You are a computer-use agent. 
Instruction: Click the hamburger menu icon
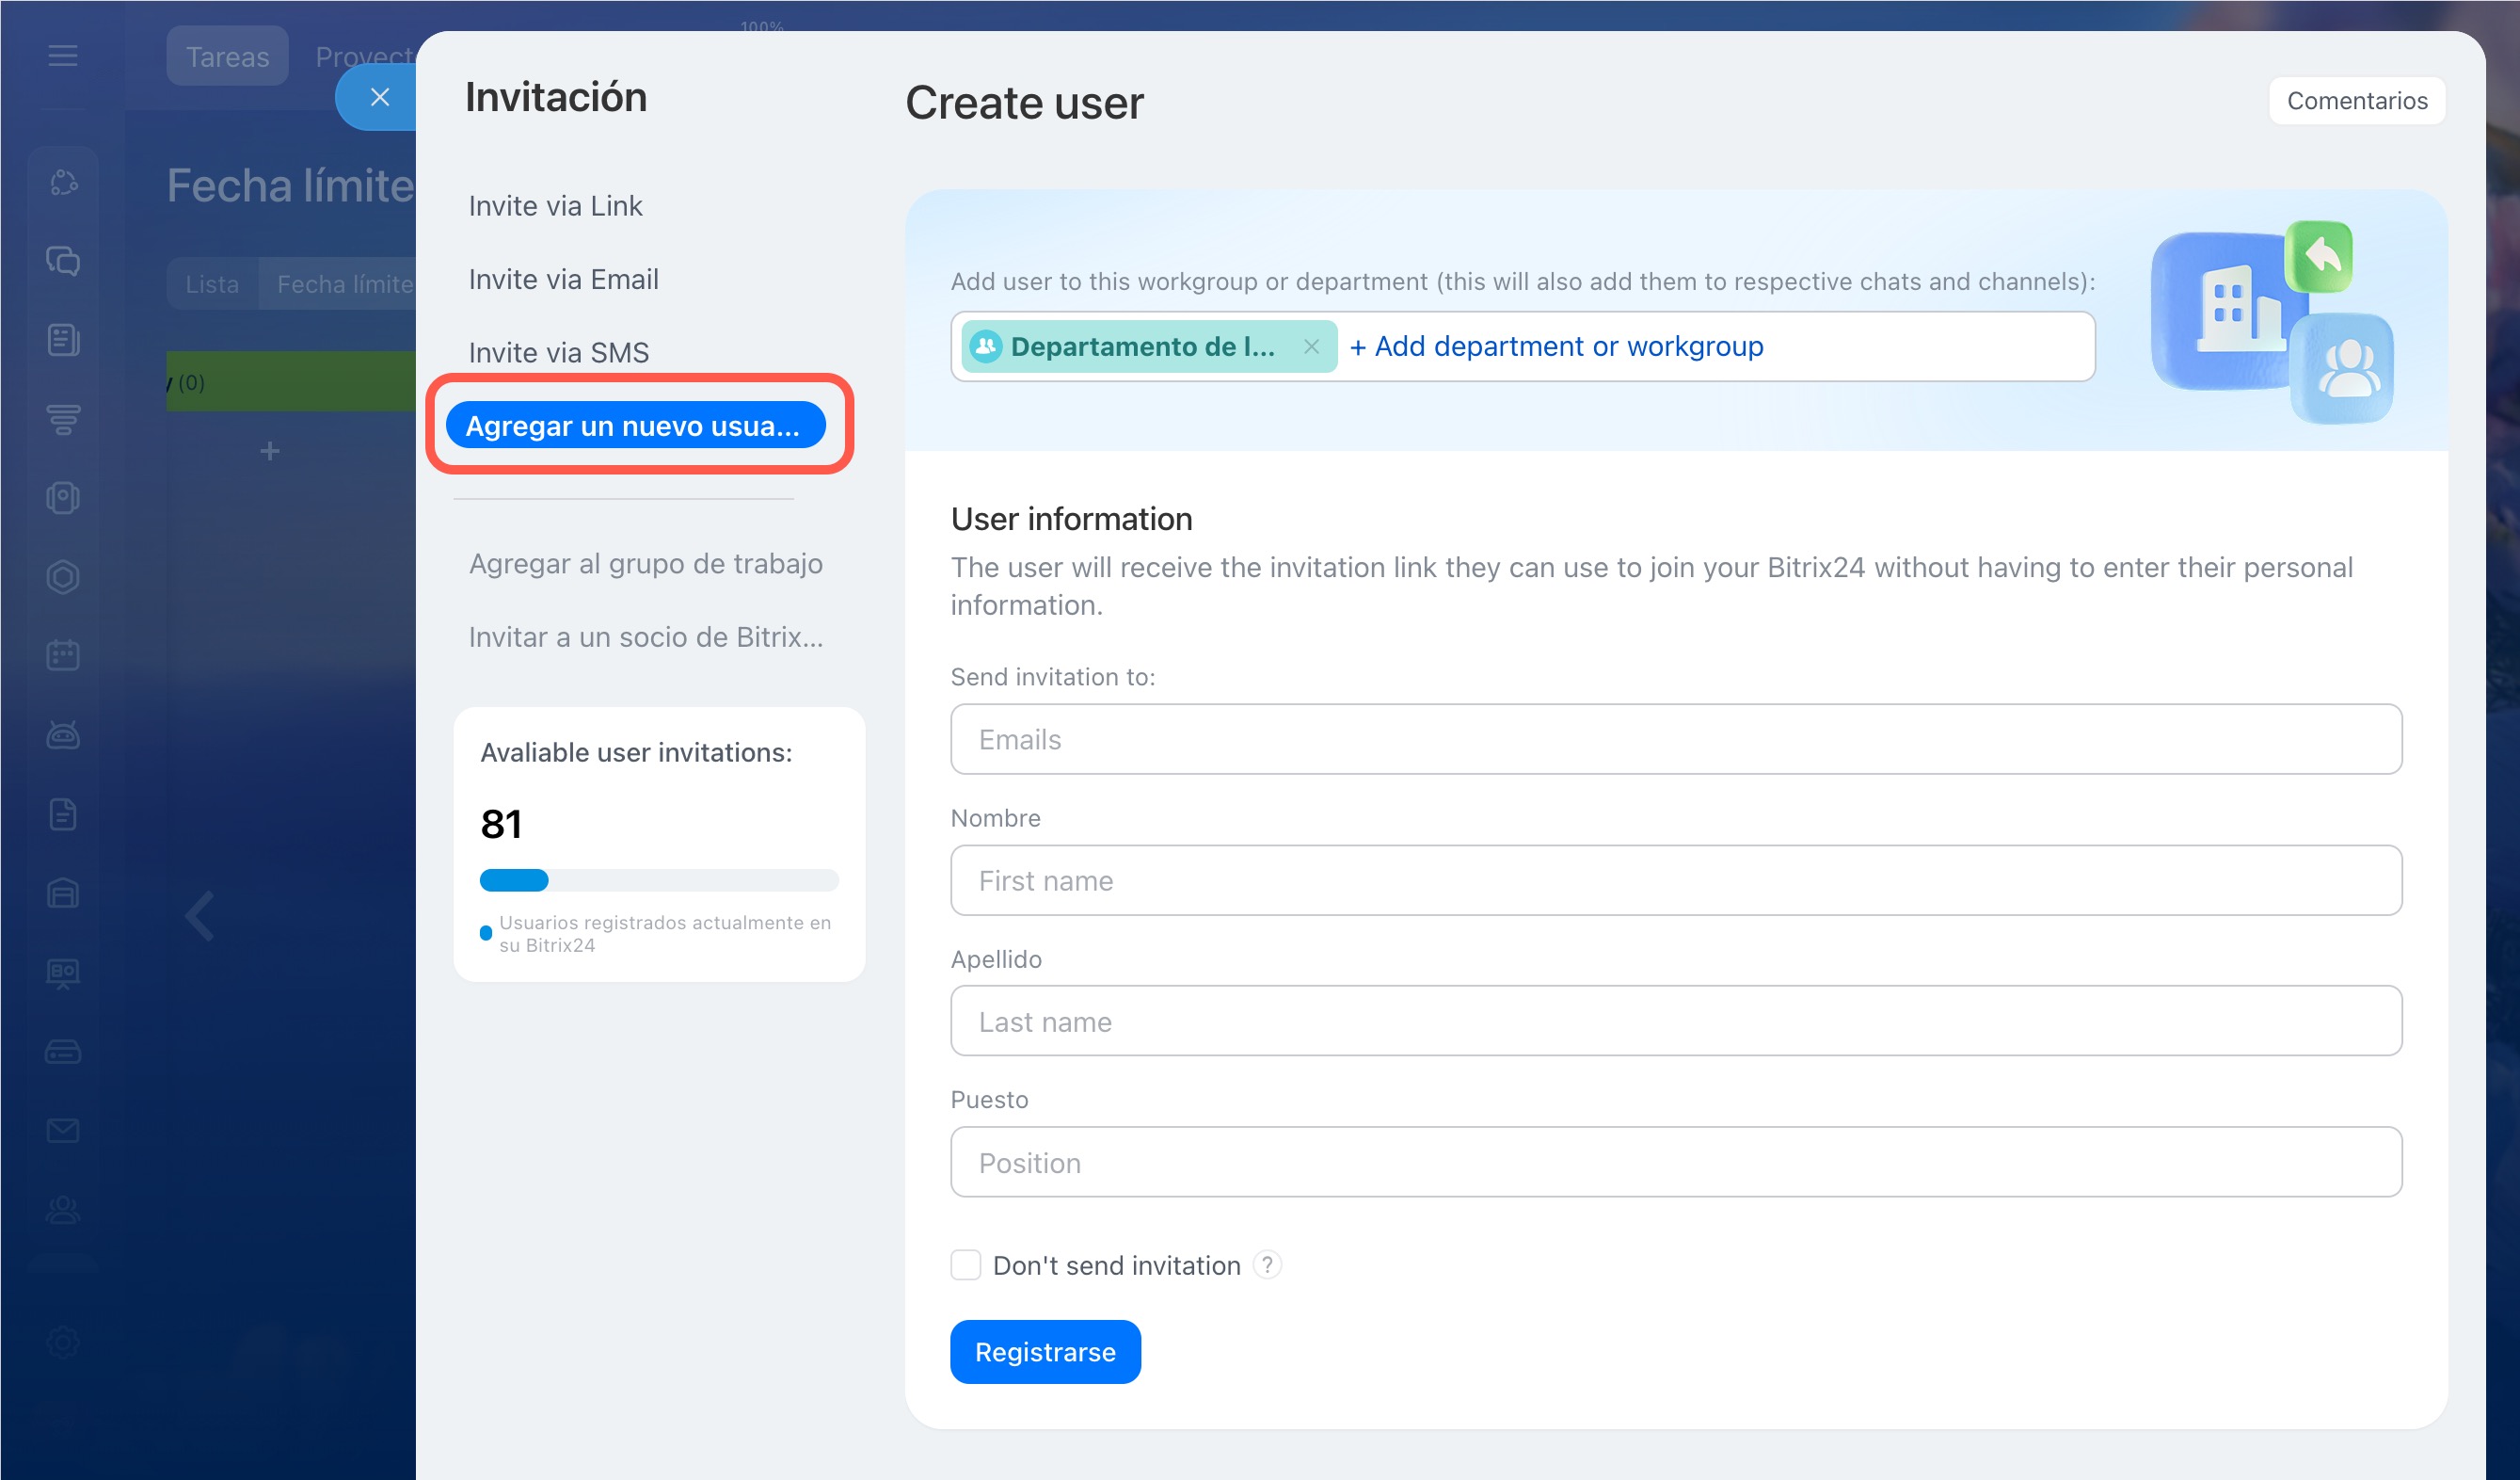(62, 56)
